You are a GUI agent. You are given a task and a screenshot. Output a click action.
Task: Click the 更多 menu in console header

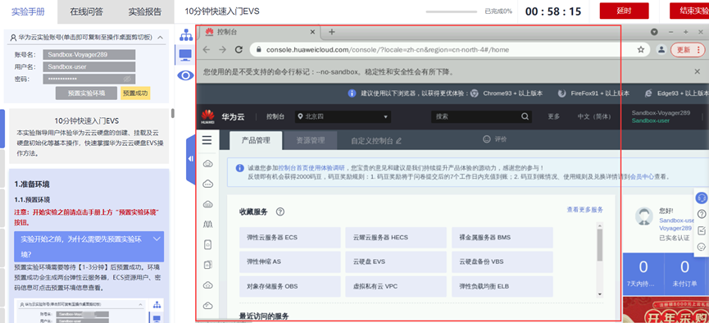point(553,116)
